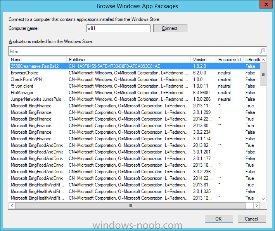Focus the Computer name input field

118,28
